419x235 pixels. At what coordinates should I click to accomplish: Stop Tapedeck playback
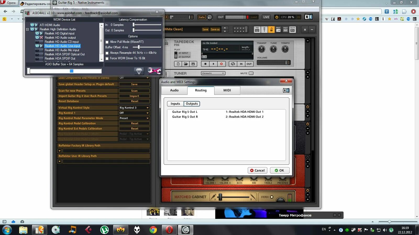205,64
